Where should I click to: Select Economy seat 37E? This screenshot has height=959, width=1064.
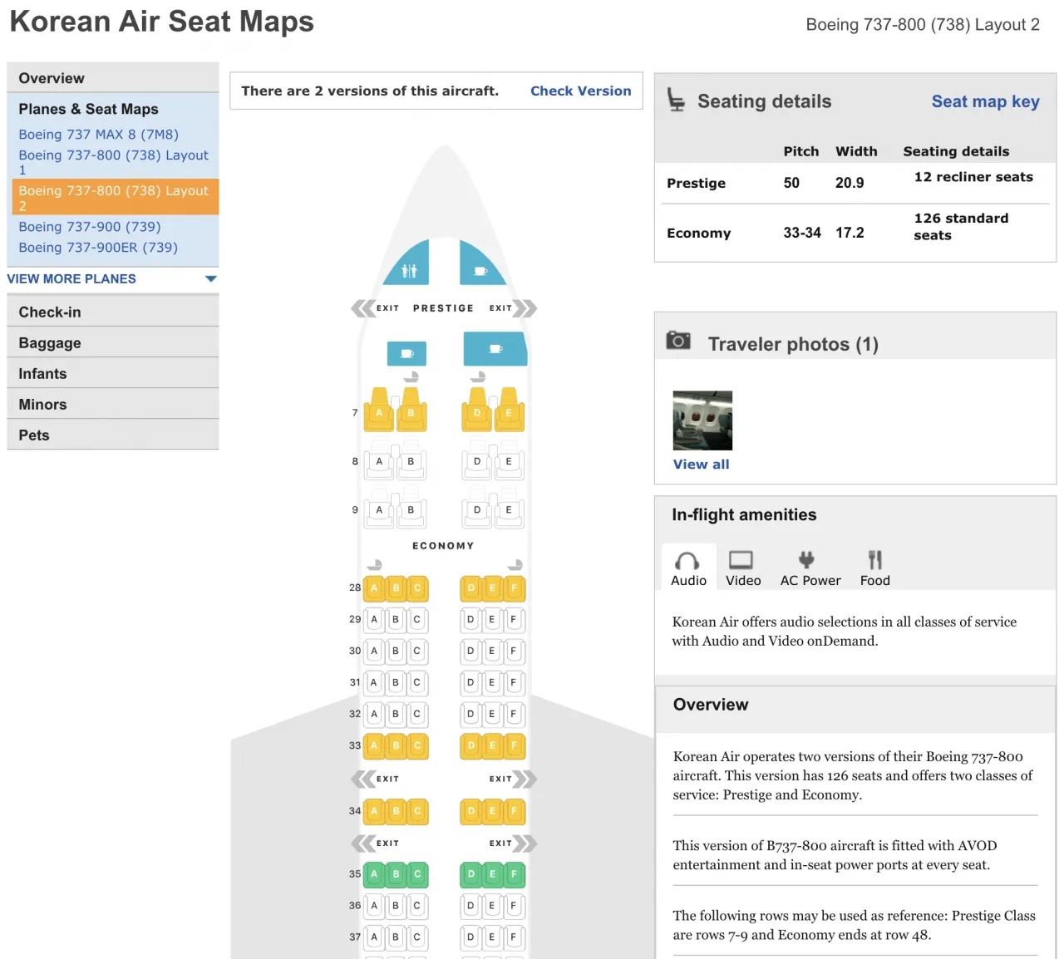[x=492, y=937]
